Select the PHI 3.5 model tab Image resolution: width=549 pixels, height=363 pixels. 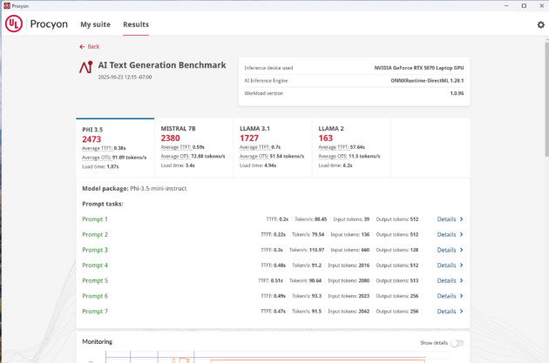click(115, 144)
